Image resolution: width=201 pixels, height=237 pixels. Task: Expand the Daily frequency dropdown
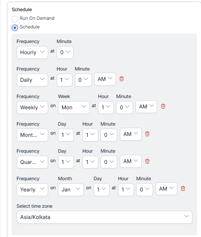pyautogui.click(x=32, y=80)
